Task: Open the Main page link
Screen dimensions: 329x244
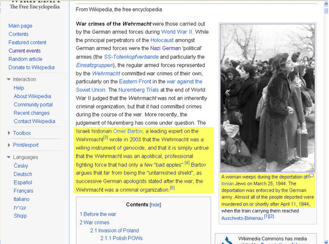Action: (20, 26)
